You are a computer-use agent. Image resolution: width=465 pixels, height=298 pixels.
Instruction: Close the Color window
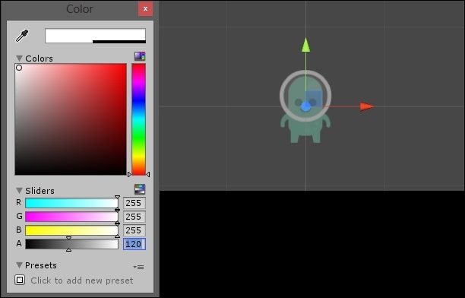point(146,9)
